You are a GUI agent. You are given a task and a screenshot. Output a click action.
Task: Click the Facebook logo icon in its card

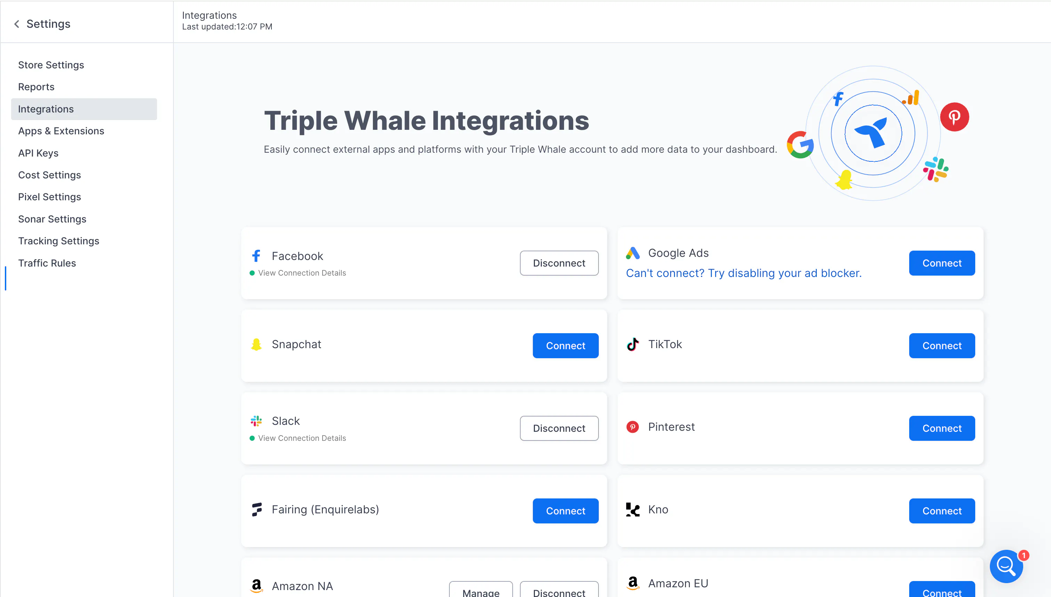coord(256,256)
